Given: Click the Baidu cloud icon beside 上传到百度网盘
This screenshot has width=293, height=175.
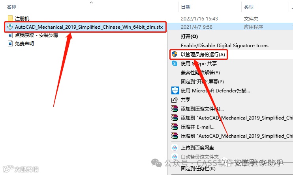Looking at the screenshot, I should point(175,148).
